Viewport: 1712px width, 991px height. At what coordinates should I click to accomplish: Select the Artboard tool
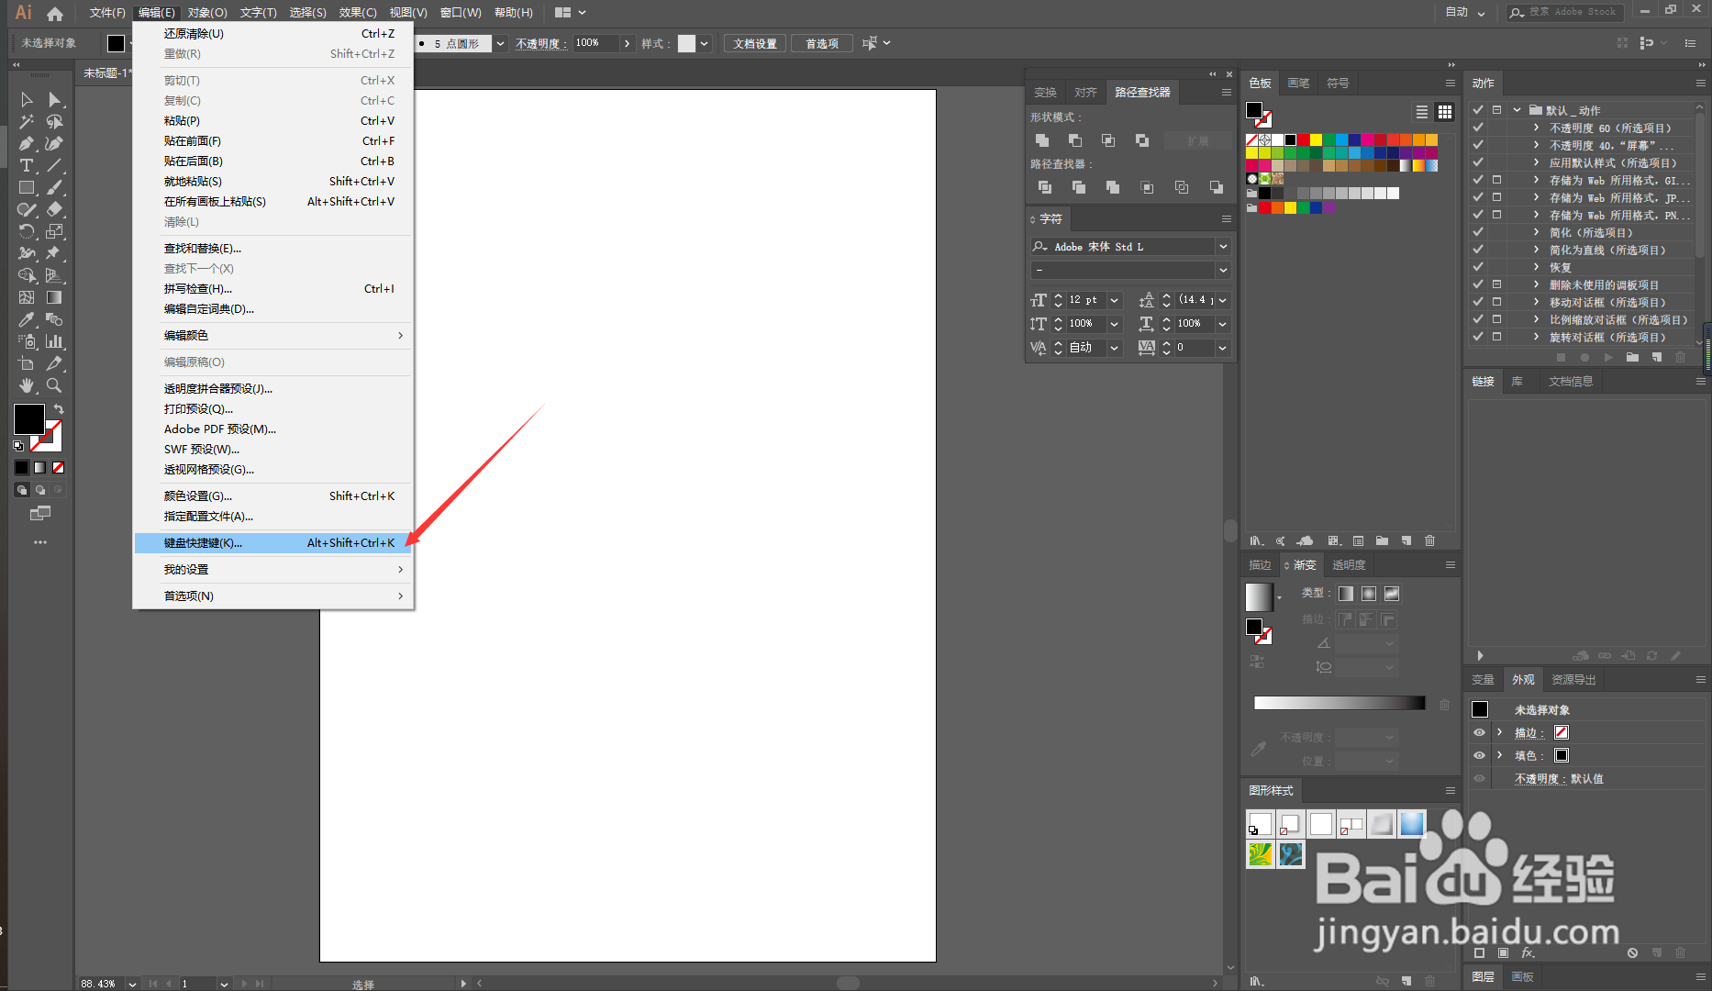pyautogui.click(x=27, y=363)
